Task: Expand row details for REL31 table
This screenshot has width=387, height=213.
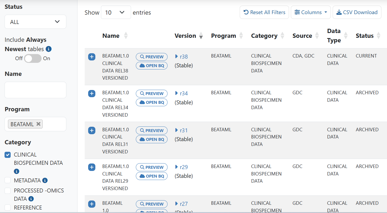Action: [x=92, y=130]
